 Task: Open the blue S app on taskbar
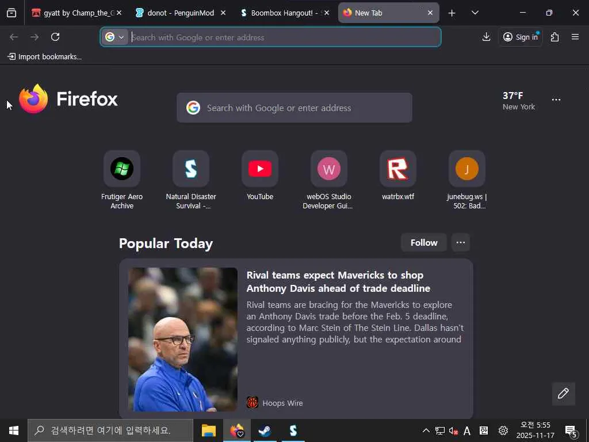tap(293, 430)
